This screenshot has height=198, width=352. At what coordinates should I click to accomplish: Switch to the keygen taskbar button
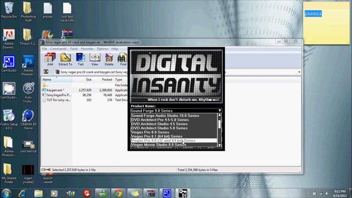point(183,193)
